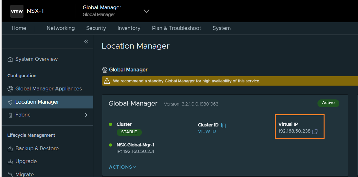Click the Global Manager Appliances globe icon
This screenshot has height=177, width=358.
(10, 89)
